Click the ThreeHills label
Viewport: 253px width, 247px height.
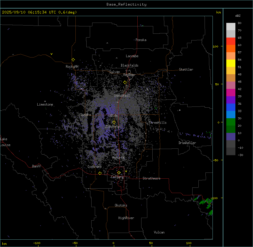158,123
